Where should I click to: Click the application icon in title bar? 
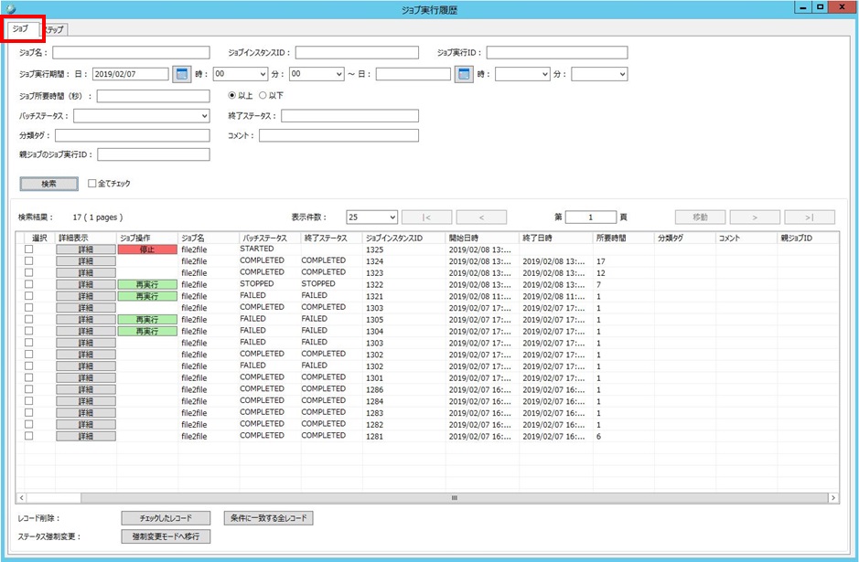point(11,8)
